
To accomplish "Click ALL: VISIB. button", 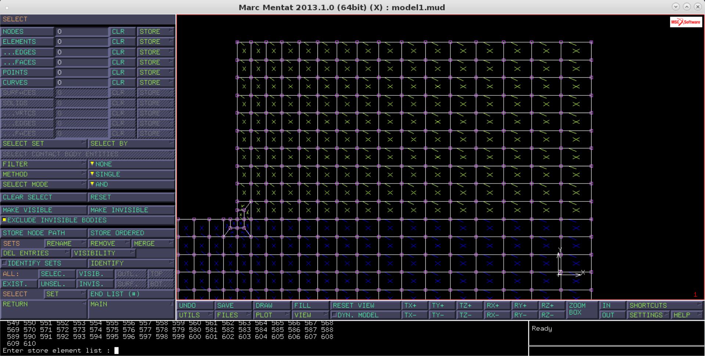I will click(95, 274).
